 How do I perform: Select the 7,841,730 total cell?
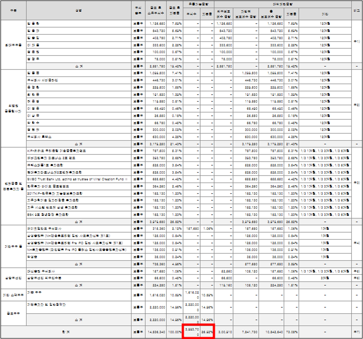pyautogui.click(x=246, y=332)
